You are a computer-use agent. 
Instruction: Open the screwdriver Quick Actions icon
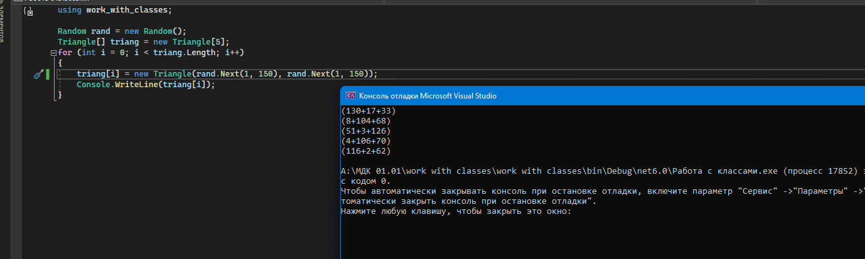click(x=38, y=74)
